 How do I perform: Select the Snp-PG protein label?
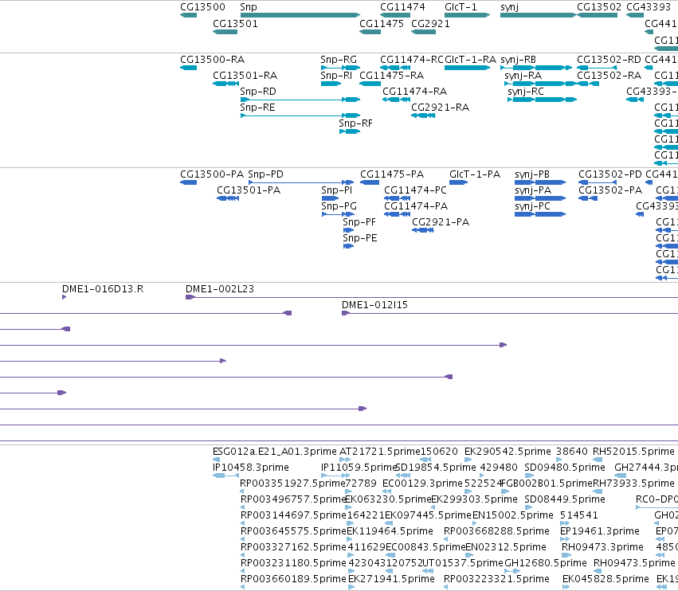pos(339,206)
